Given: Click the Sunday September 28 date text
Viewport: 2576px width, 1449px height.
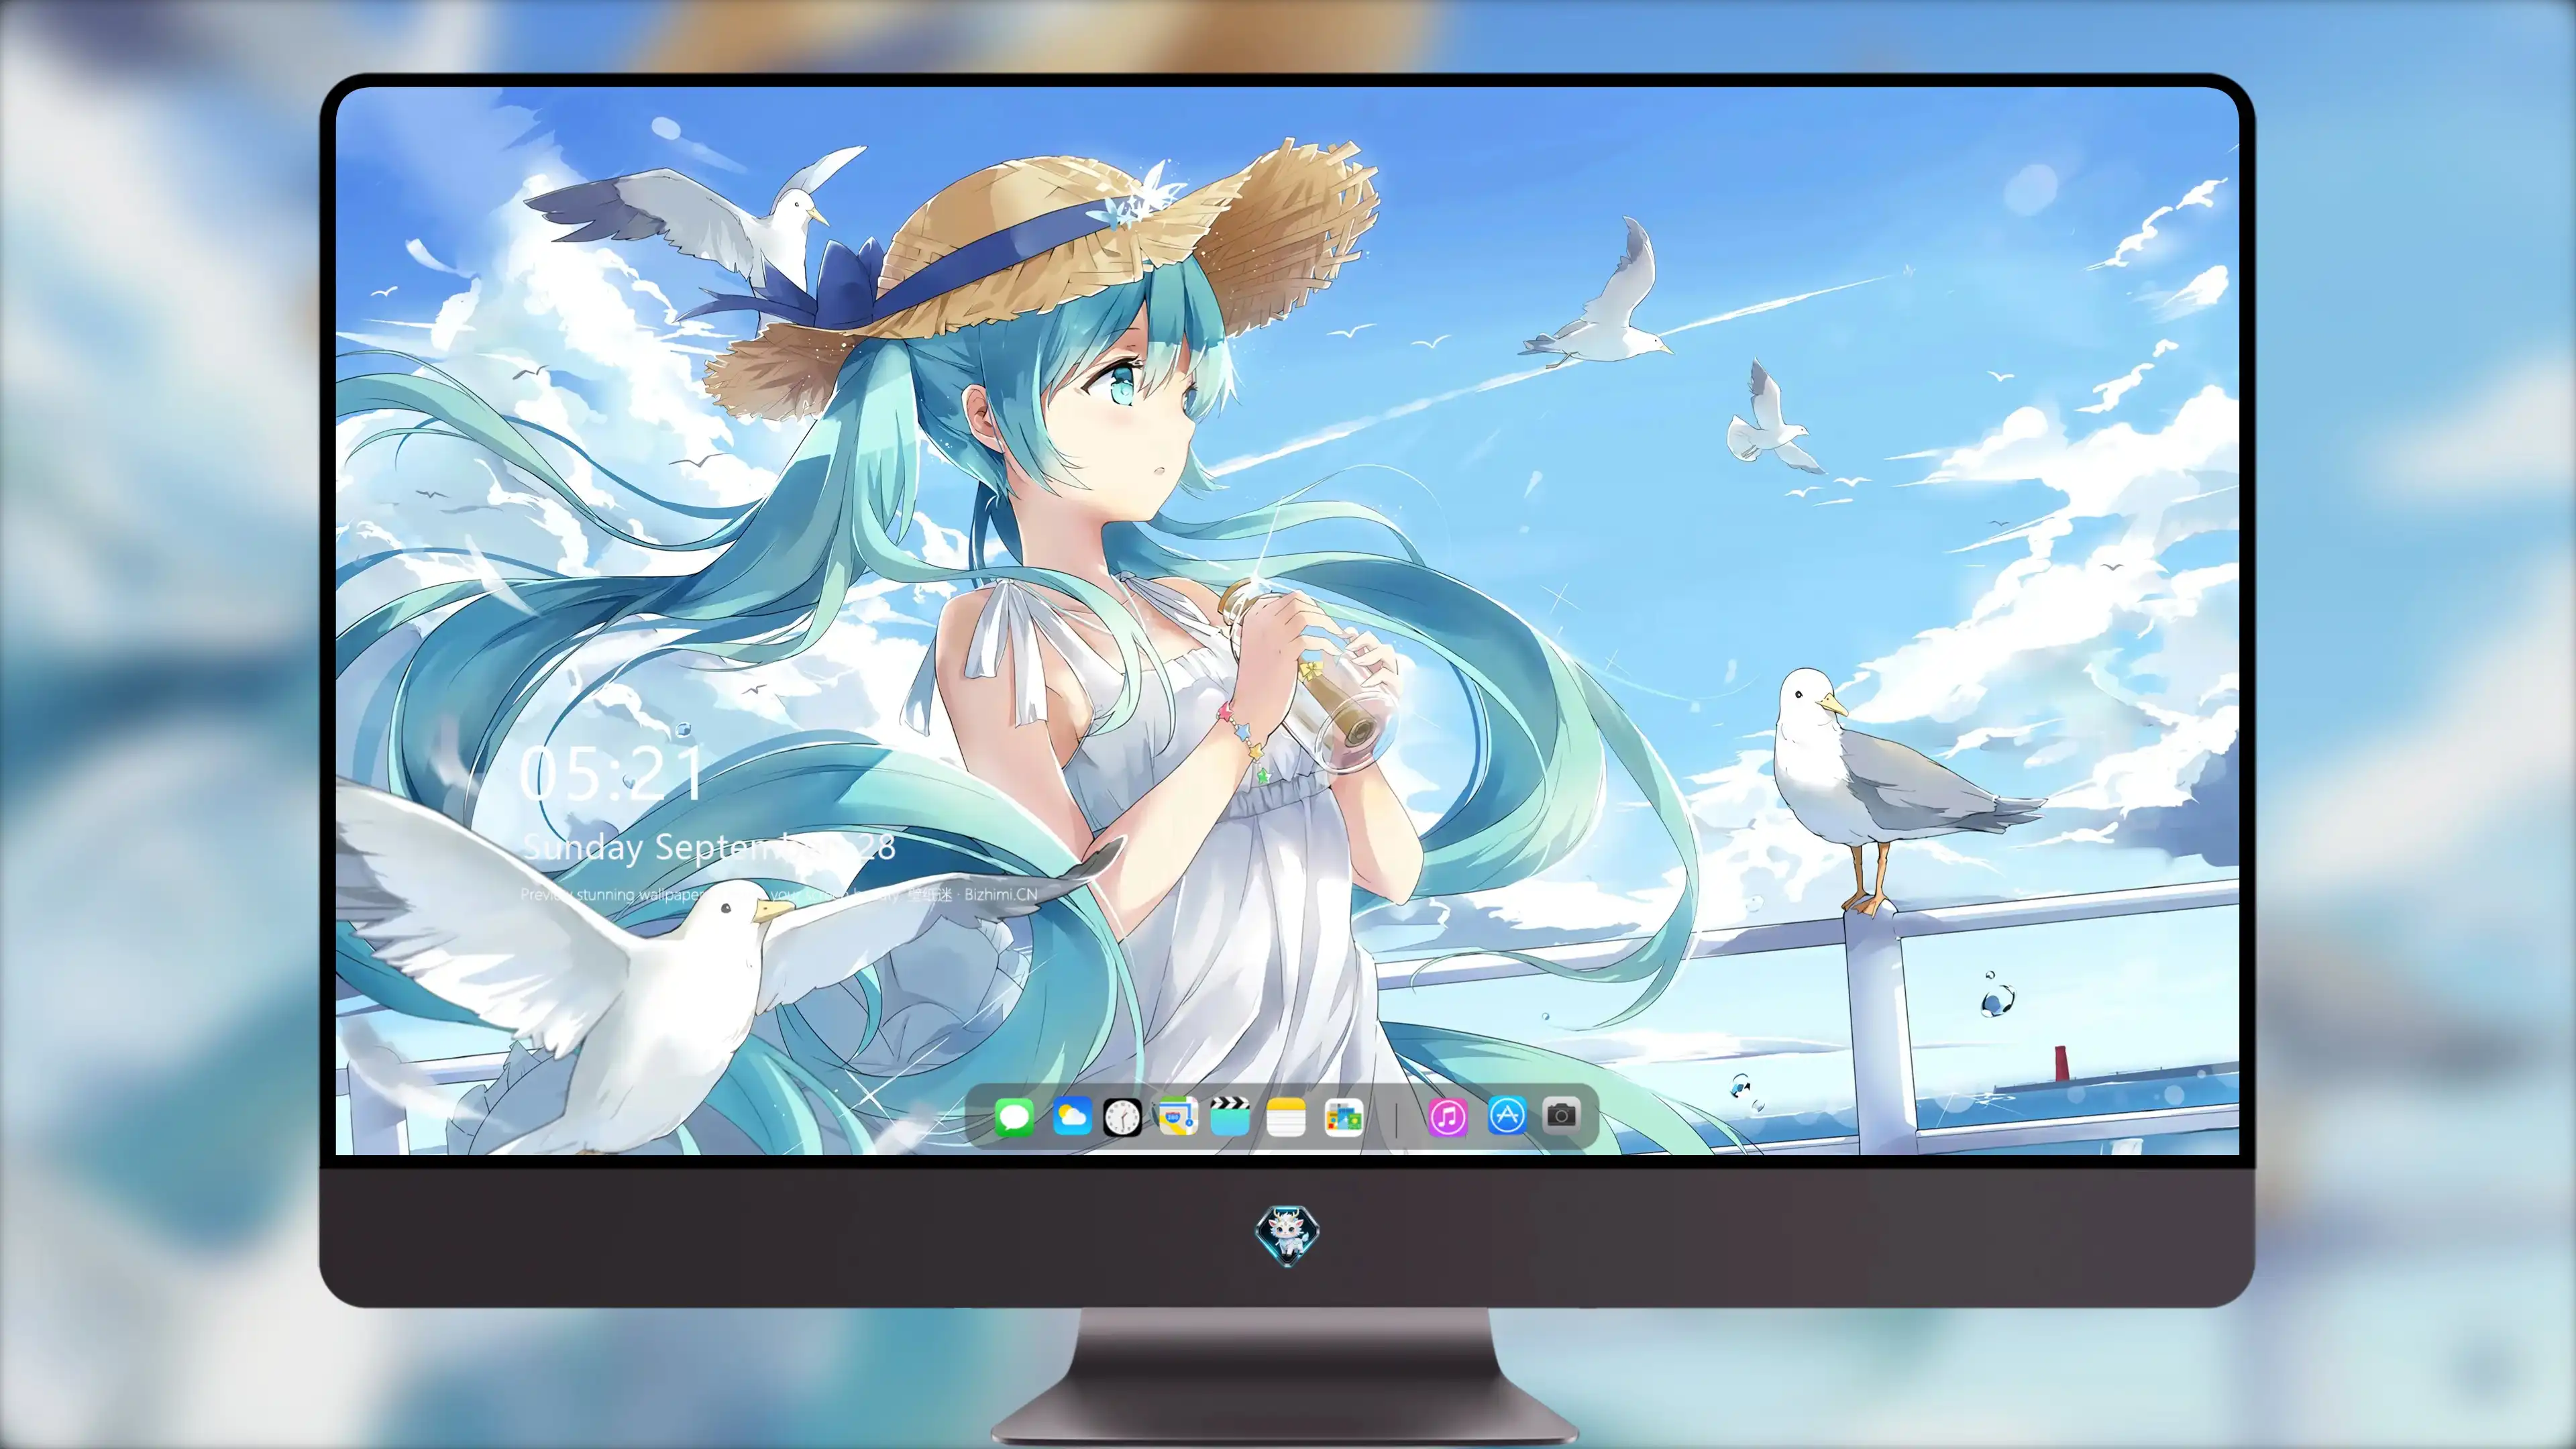Looking at the screenshot, I should (x=708, y=847).
